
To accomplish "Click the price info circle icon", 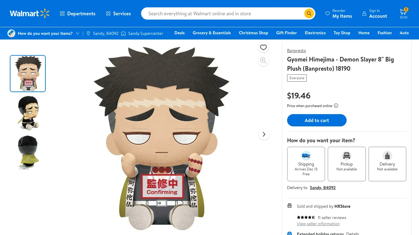I will 336,106.
